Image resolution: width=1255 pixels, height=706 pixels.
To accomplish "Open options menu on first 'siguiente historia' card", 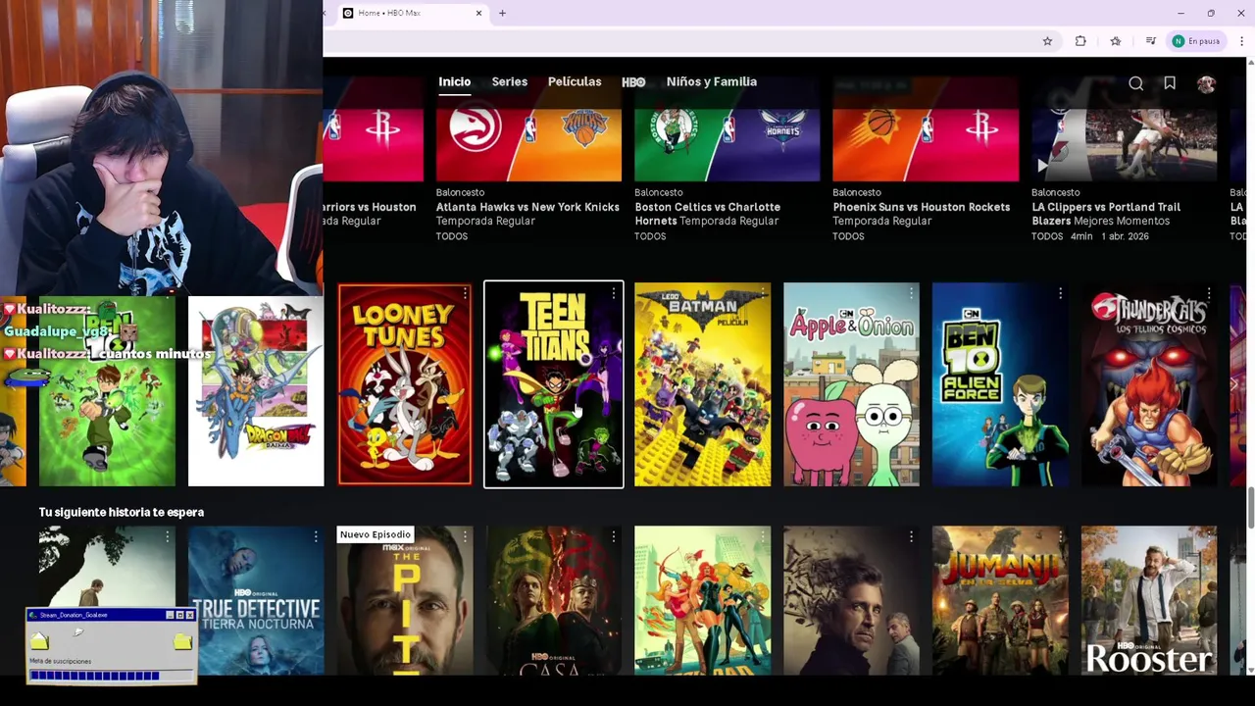I will coord(167,536).
